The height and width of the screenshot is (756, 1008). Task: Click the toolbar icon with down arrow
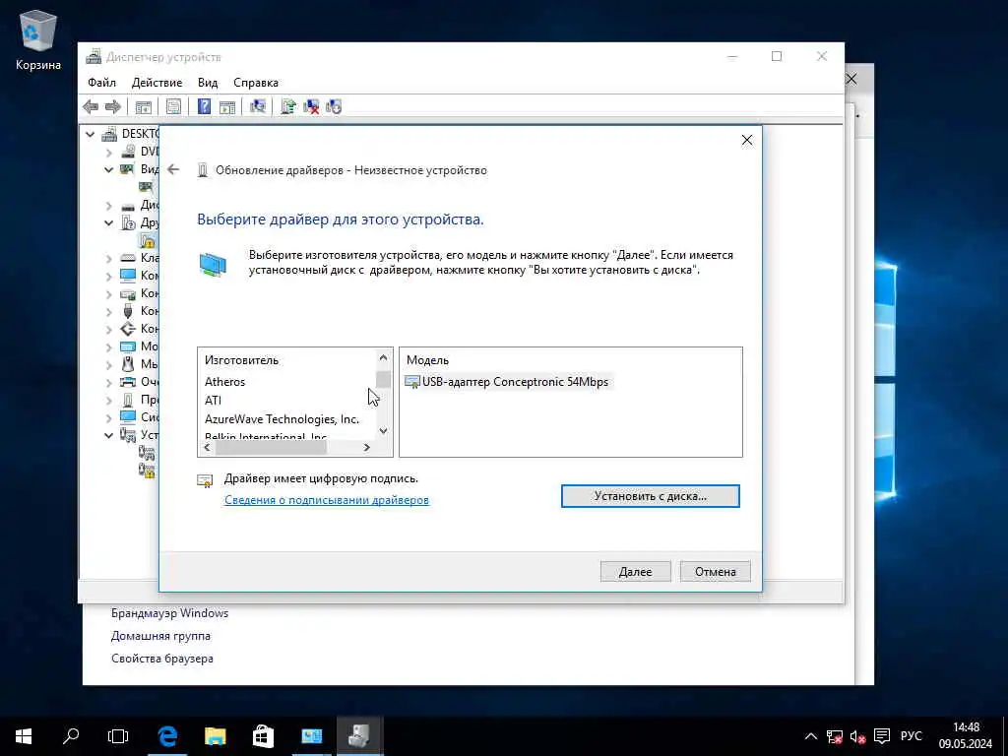pyautogui.click(x=334, y=106)
